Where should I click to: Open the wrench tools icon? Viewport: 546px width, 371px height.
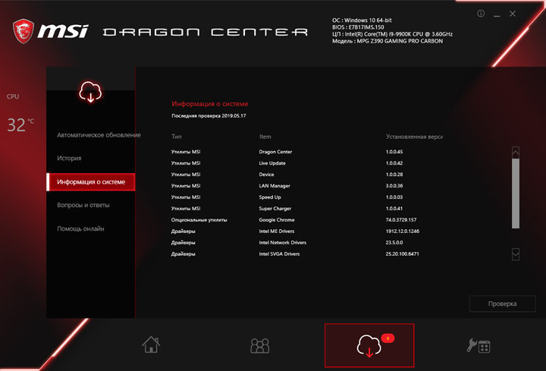click(x=479, y=346)
